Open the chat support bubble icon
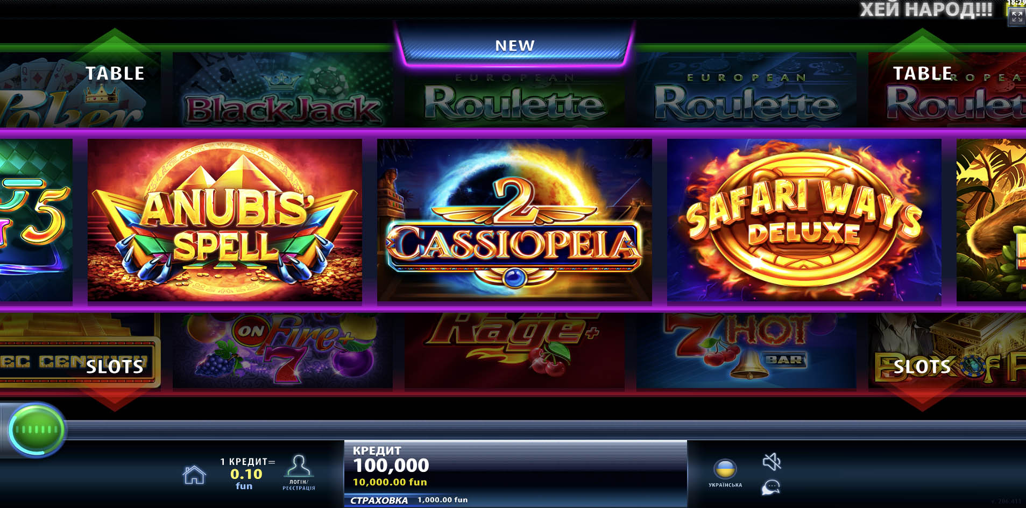 pos(771,488)
